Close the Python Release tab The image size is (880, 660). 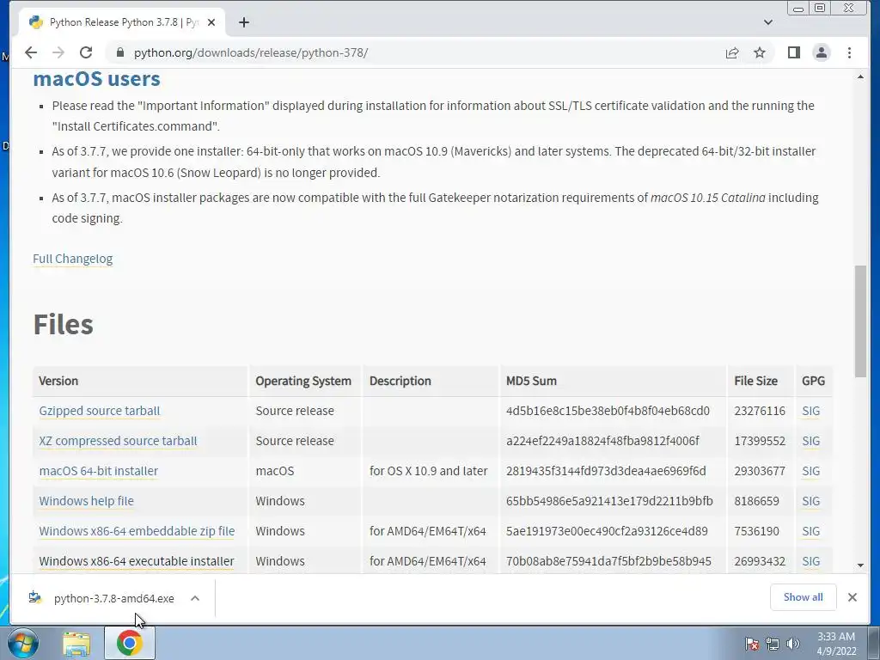click(211, 22)
